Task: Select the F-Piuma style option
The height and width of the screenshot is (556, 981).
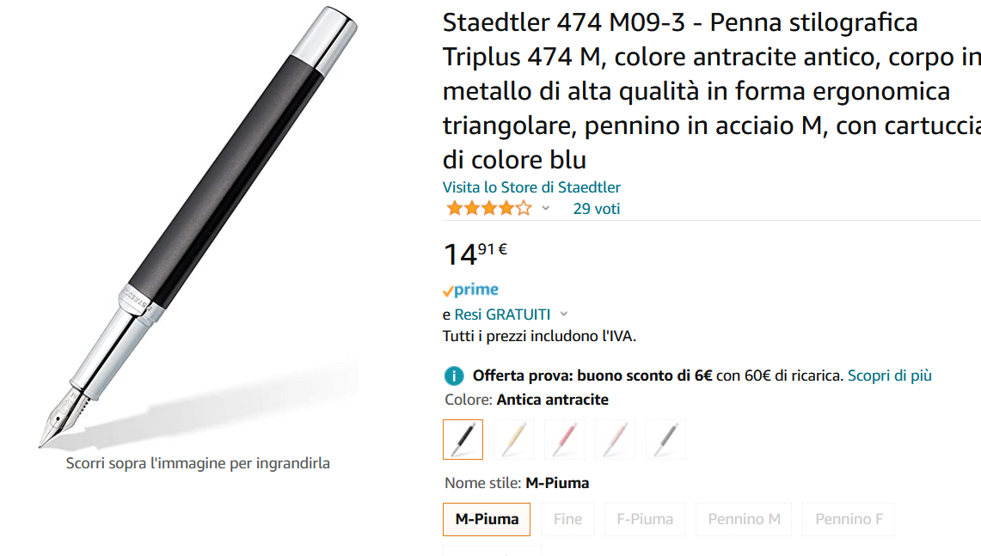Action: 645,519
